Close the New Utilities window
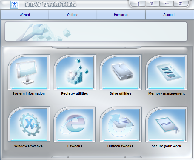The image size is (194, 160). (181, 4)
